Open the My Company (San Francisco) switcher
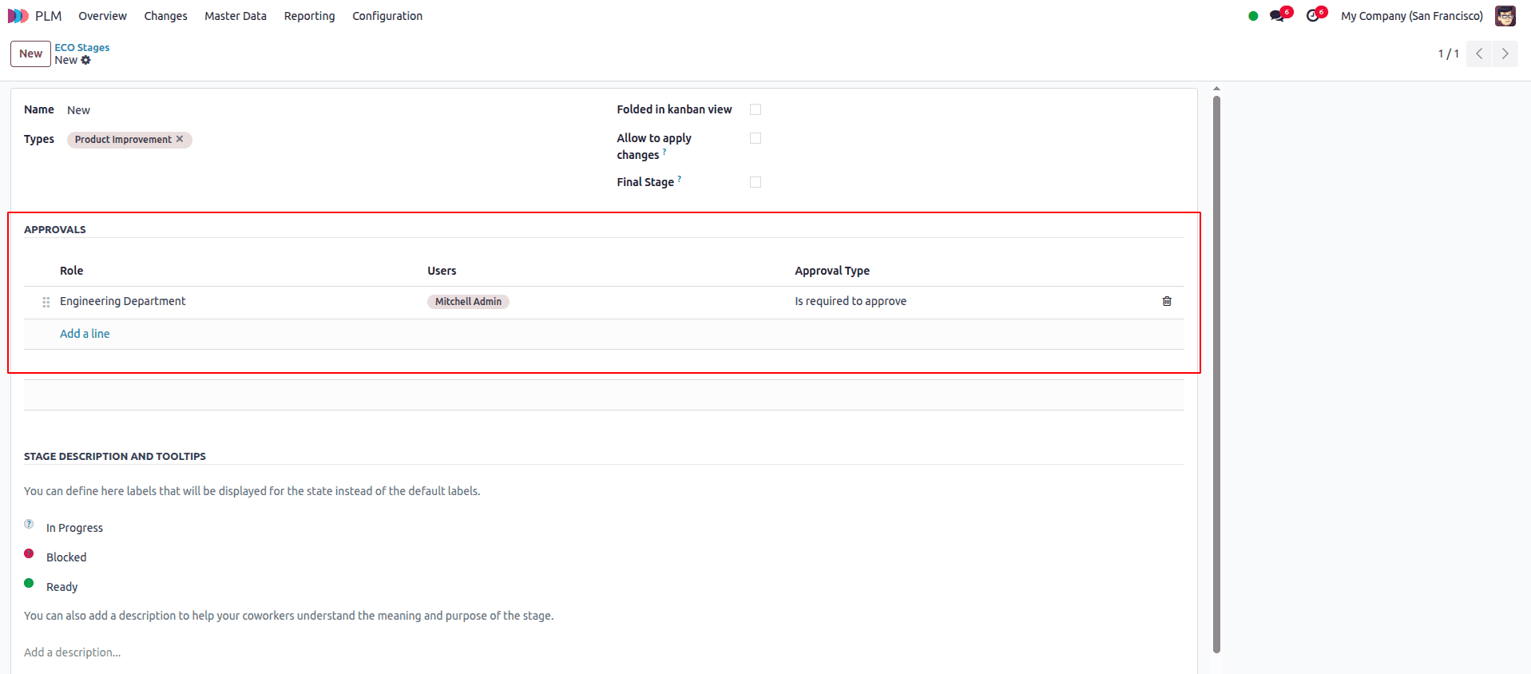This screenshot has height=674, width=1531. [1411, 16]
